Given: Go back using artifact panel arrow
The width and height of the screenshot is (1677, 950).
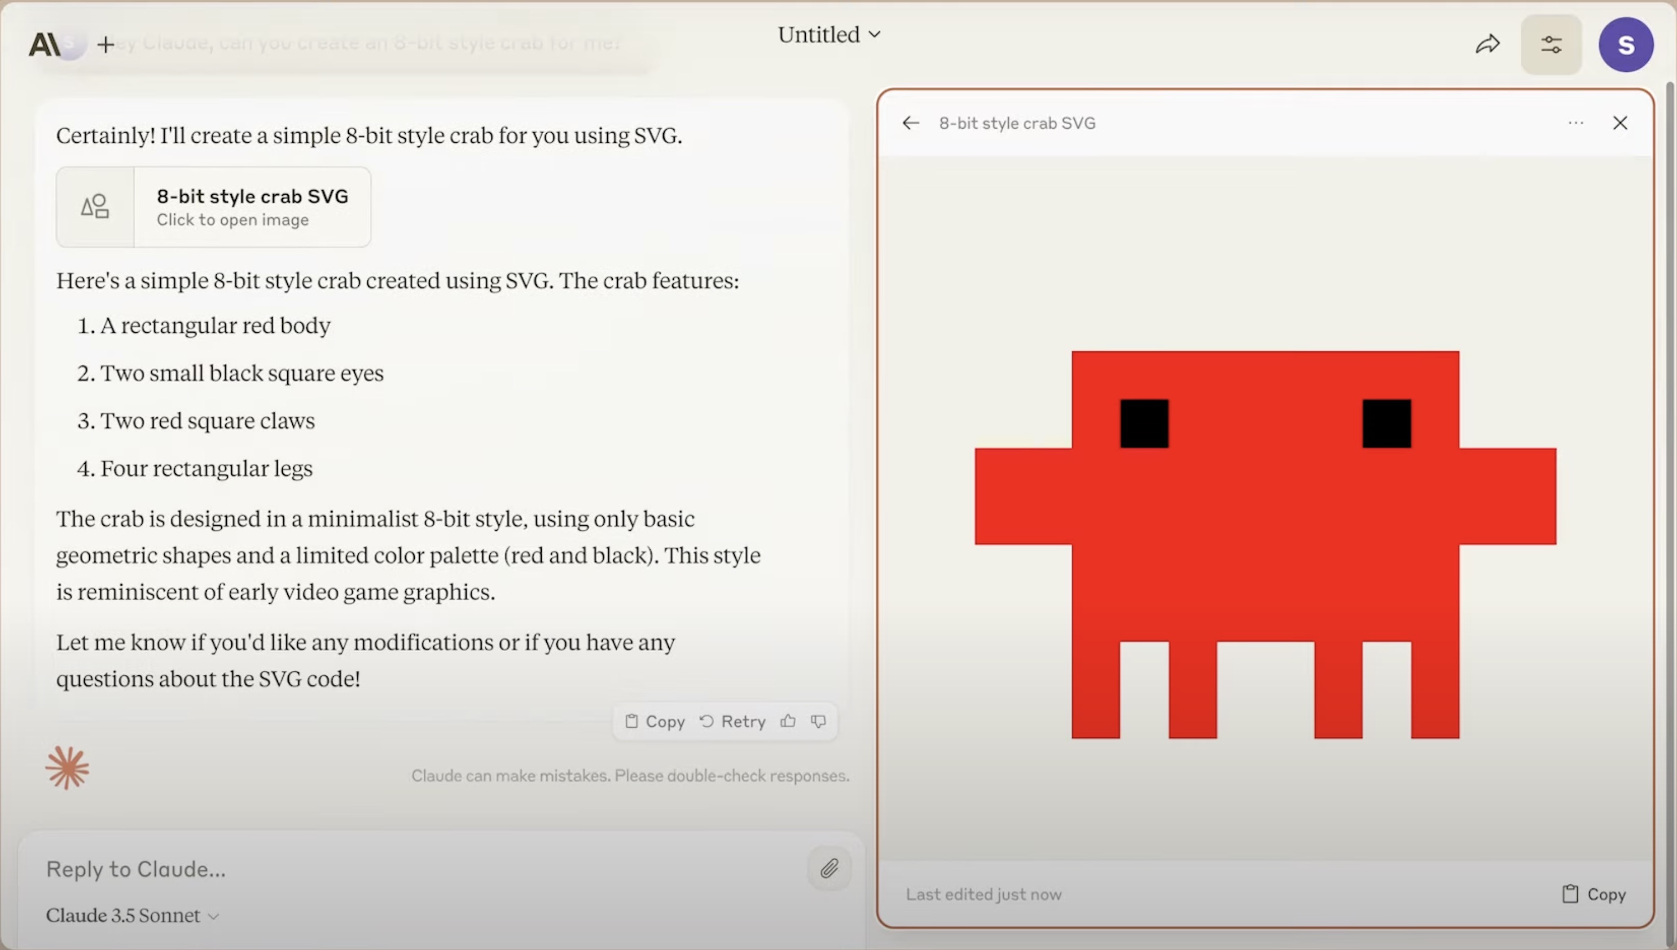Looking at the screenshot, I should [911, 122].
